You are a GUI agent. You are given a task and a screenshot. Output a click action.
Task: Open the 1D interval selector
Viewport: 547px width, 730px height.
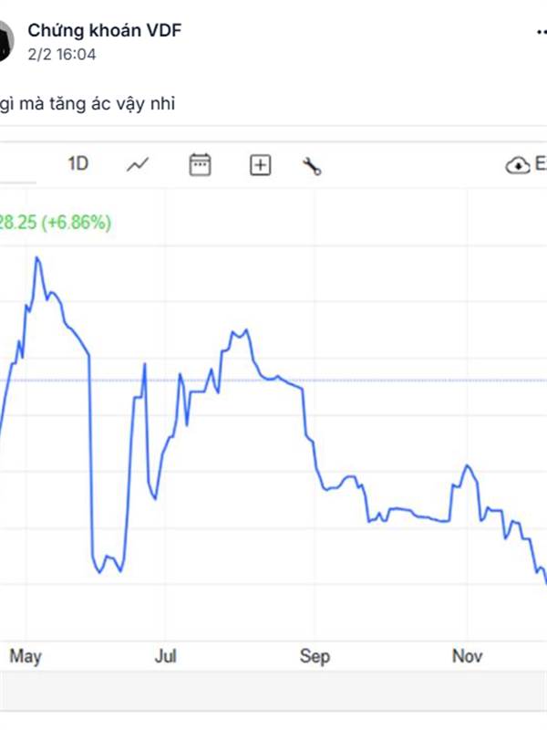(x=78, y=164)
